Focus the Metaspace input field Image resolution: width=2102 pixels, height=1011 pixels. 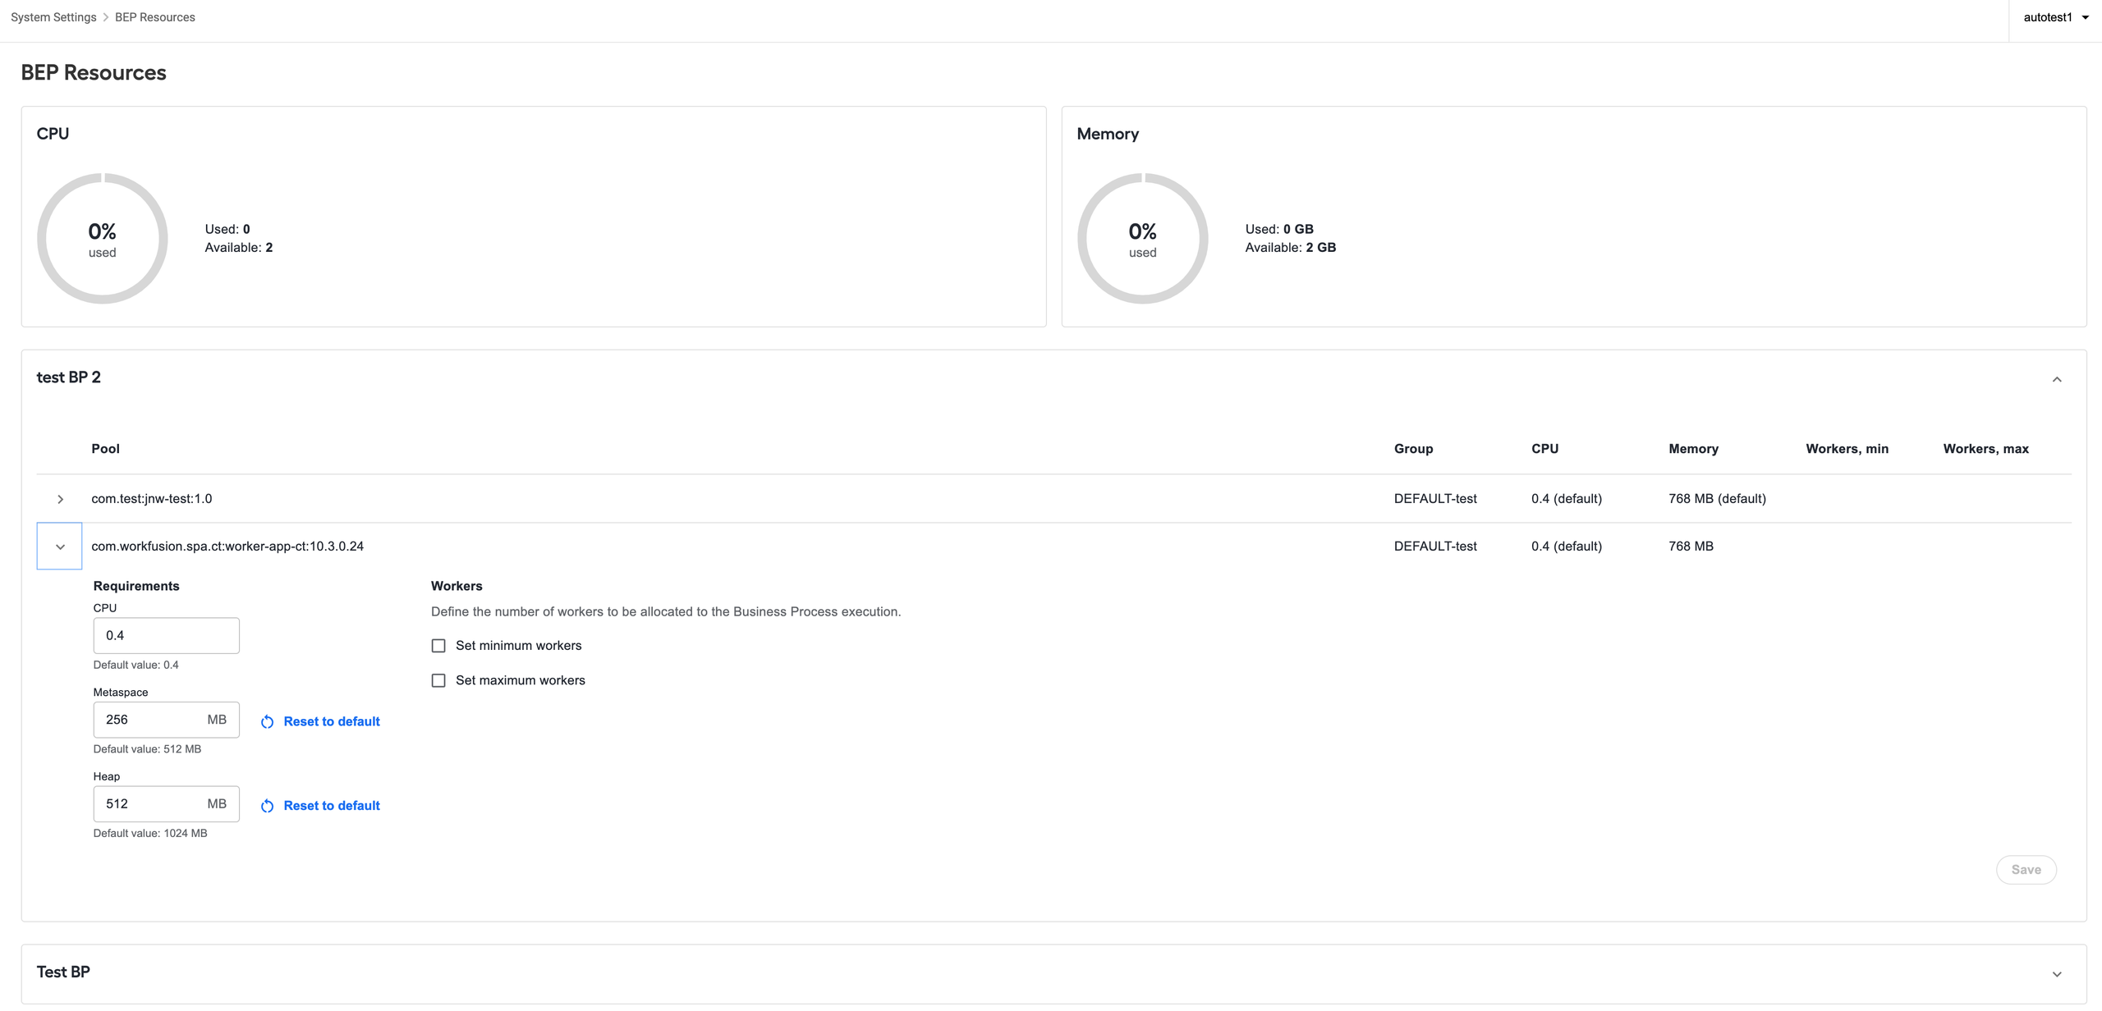tap(167, 720)
